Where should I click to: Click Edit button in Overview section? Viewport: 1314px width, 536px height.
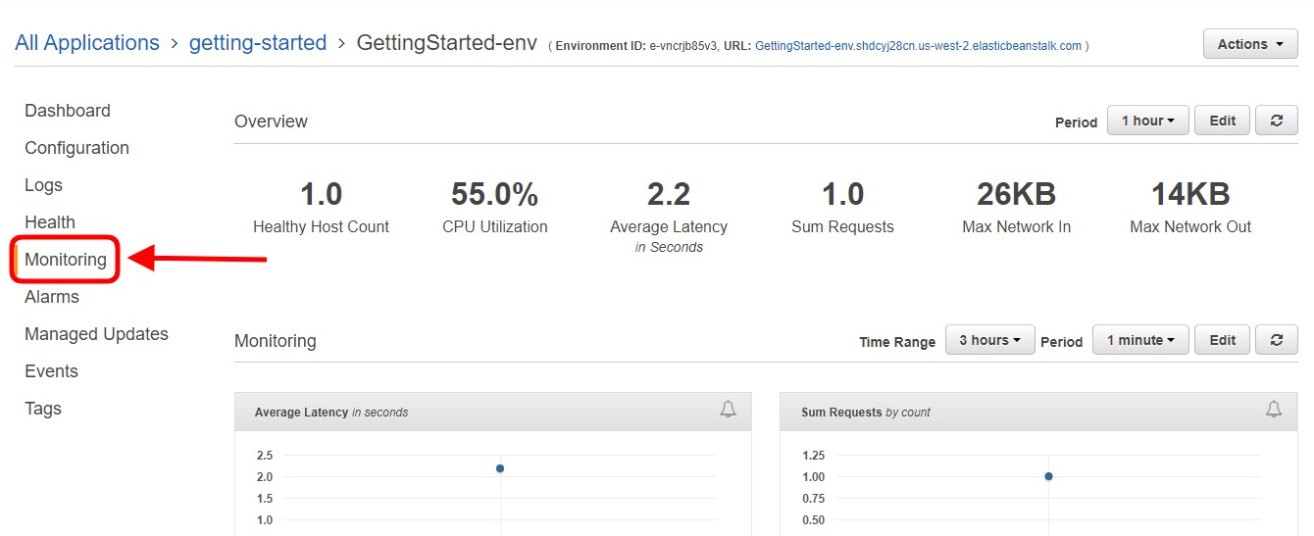click(1223, 121)
